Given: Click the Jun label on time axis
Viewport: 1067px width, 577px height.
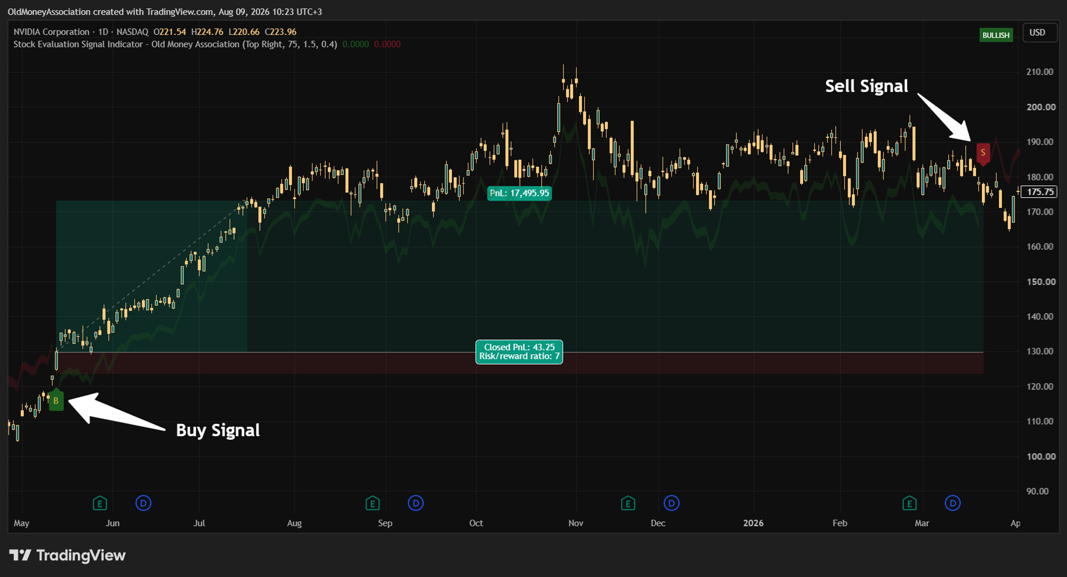Looking at the screenshot, I should tap(113, 523).
